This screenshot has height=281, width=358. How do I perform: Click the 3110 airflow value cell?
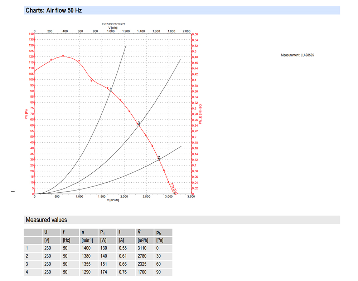(x=141, y=248)
